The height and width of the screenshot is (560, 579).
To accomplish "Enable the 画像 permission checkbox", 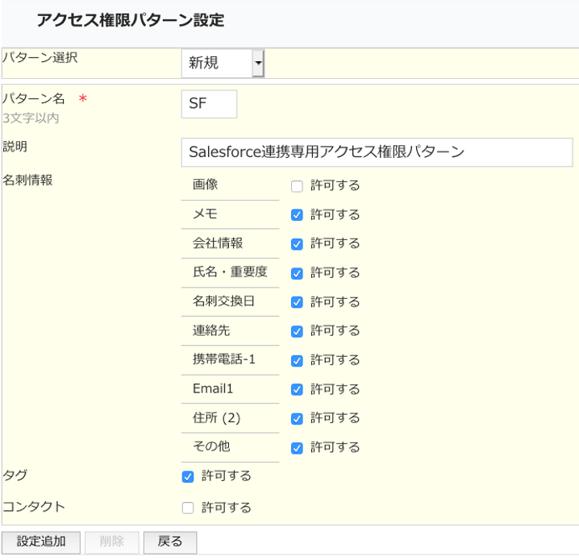I will 297,186.
